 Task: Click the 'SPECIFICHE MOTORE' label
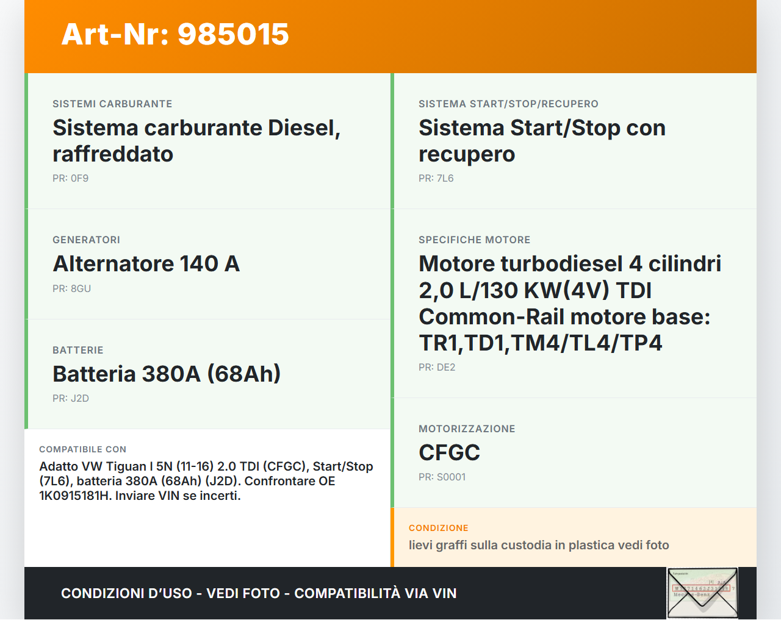point(475,240)
